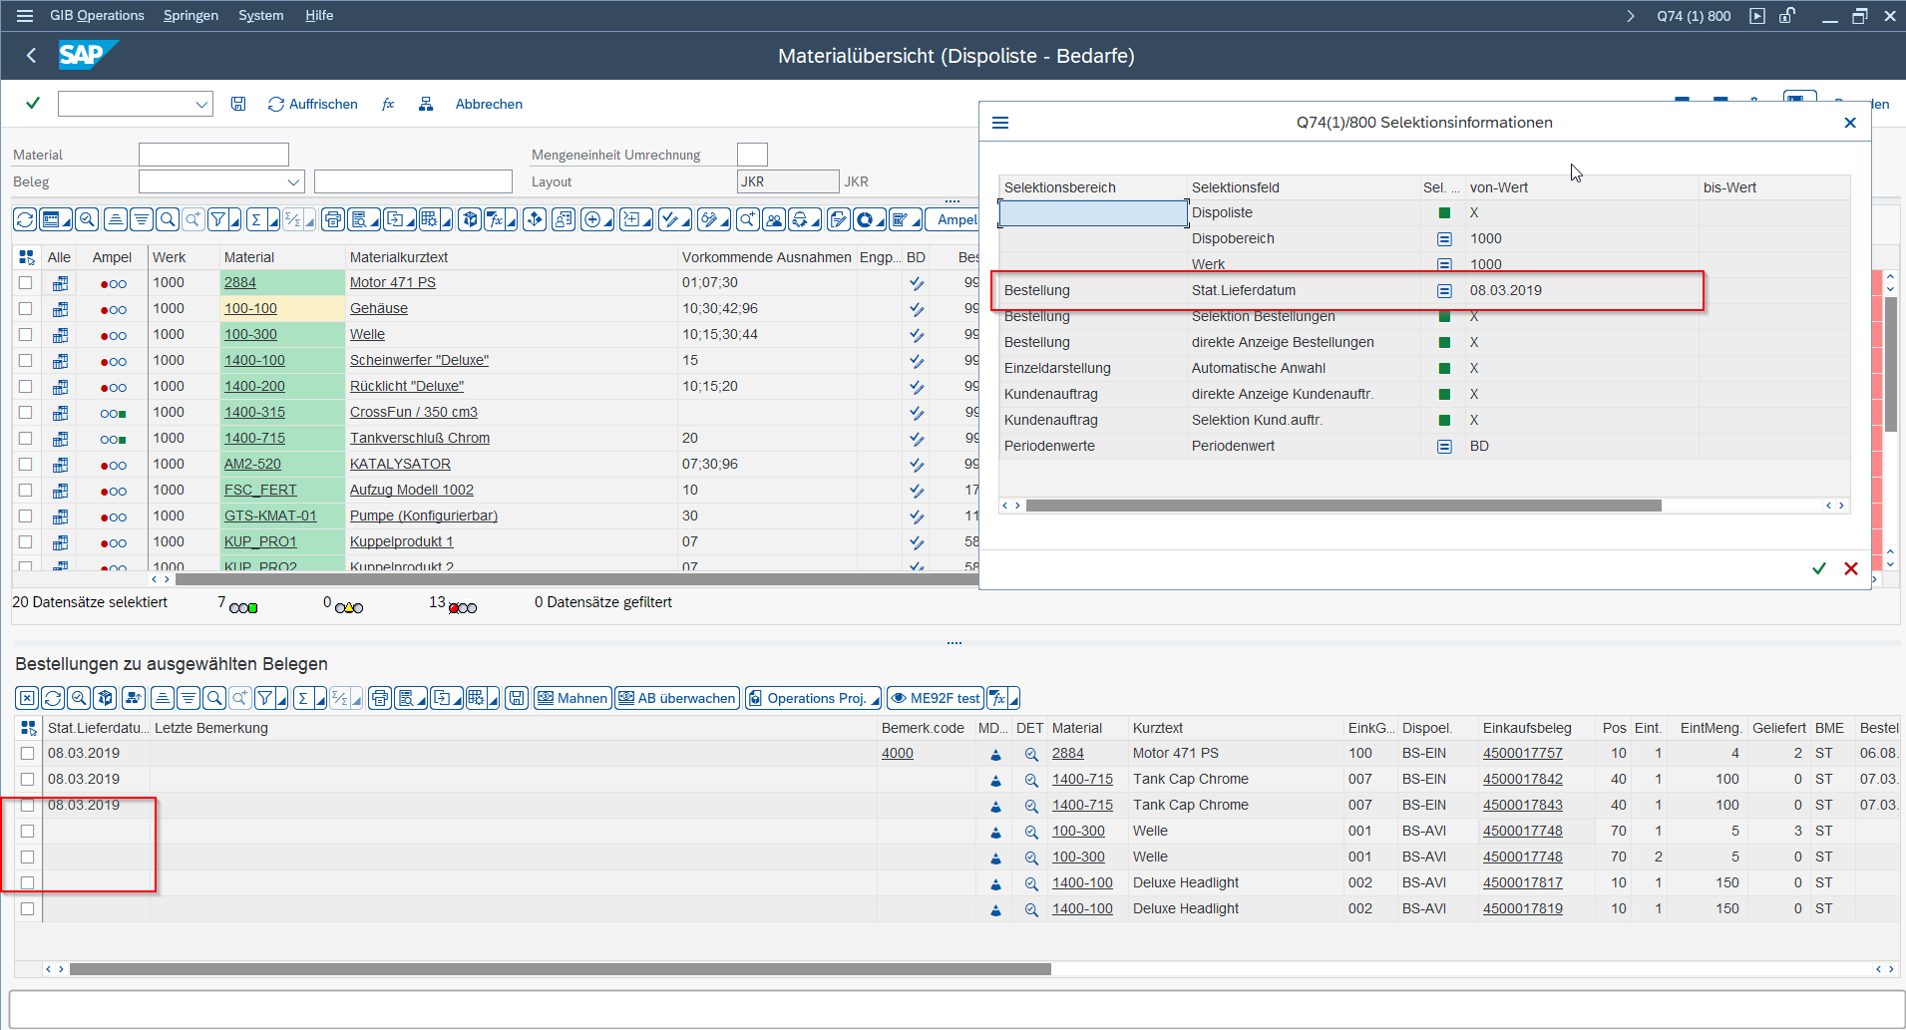Sort ascending in the Bestellungen toolbar
Screen dimensions: 1906x1030
tap(163, 698)
